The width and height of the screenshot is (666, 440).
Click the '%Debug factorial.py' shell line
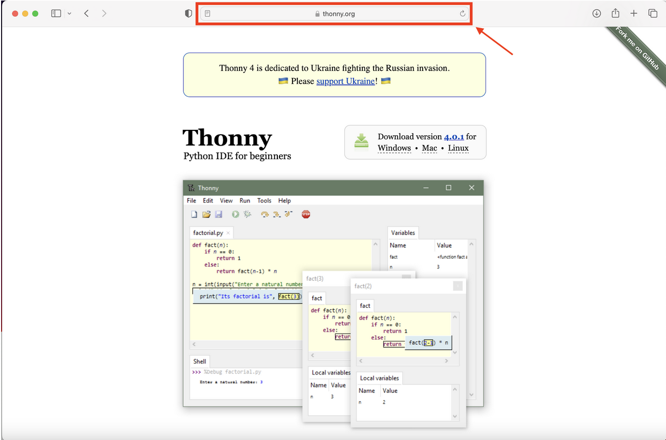pos(232,372)
